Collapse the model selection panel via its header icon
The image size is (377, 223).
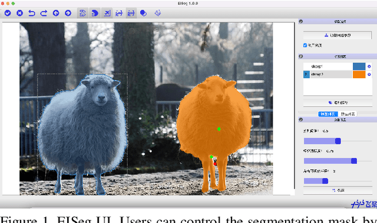pyautogui.click(x=301, y=21)
